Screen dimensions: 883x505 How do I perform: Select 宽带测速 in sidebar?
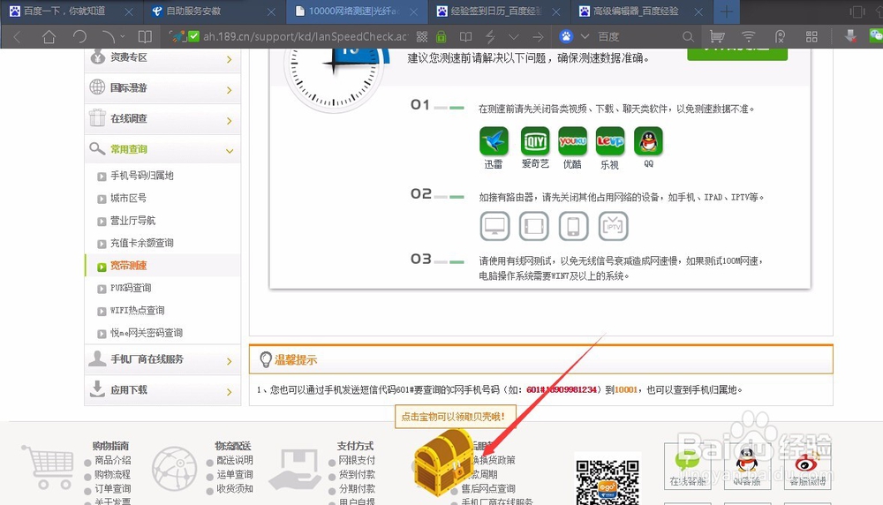coord(128,266)
